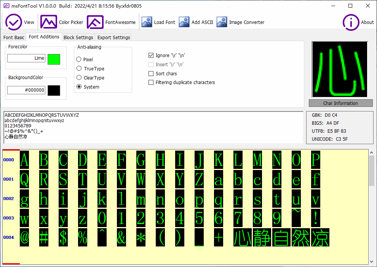Minimize the msFontTool window
377x267 pixels.
[333, 6]
